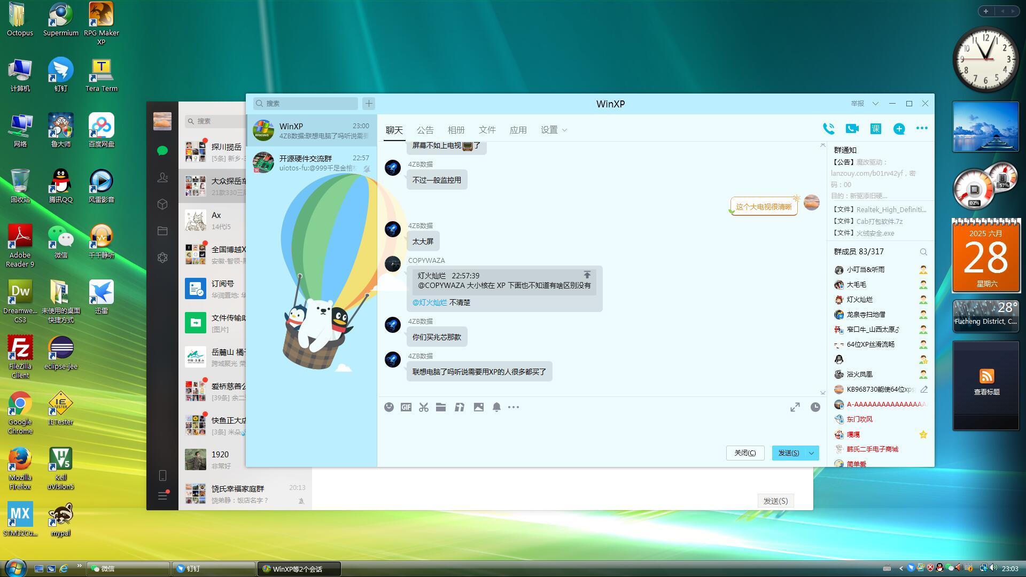The width and height of the screenshot is (1026, 577).
Task: Start a voice call in WinXP group
Action: click(829, 129)
